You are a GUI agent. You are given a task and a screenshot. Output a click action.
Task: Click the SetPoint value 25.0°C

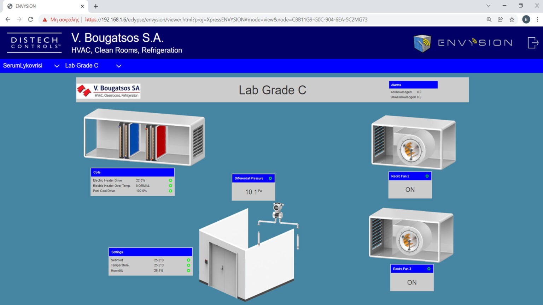(x=159, y=260)
